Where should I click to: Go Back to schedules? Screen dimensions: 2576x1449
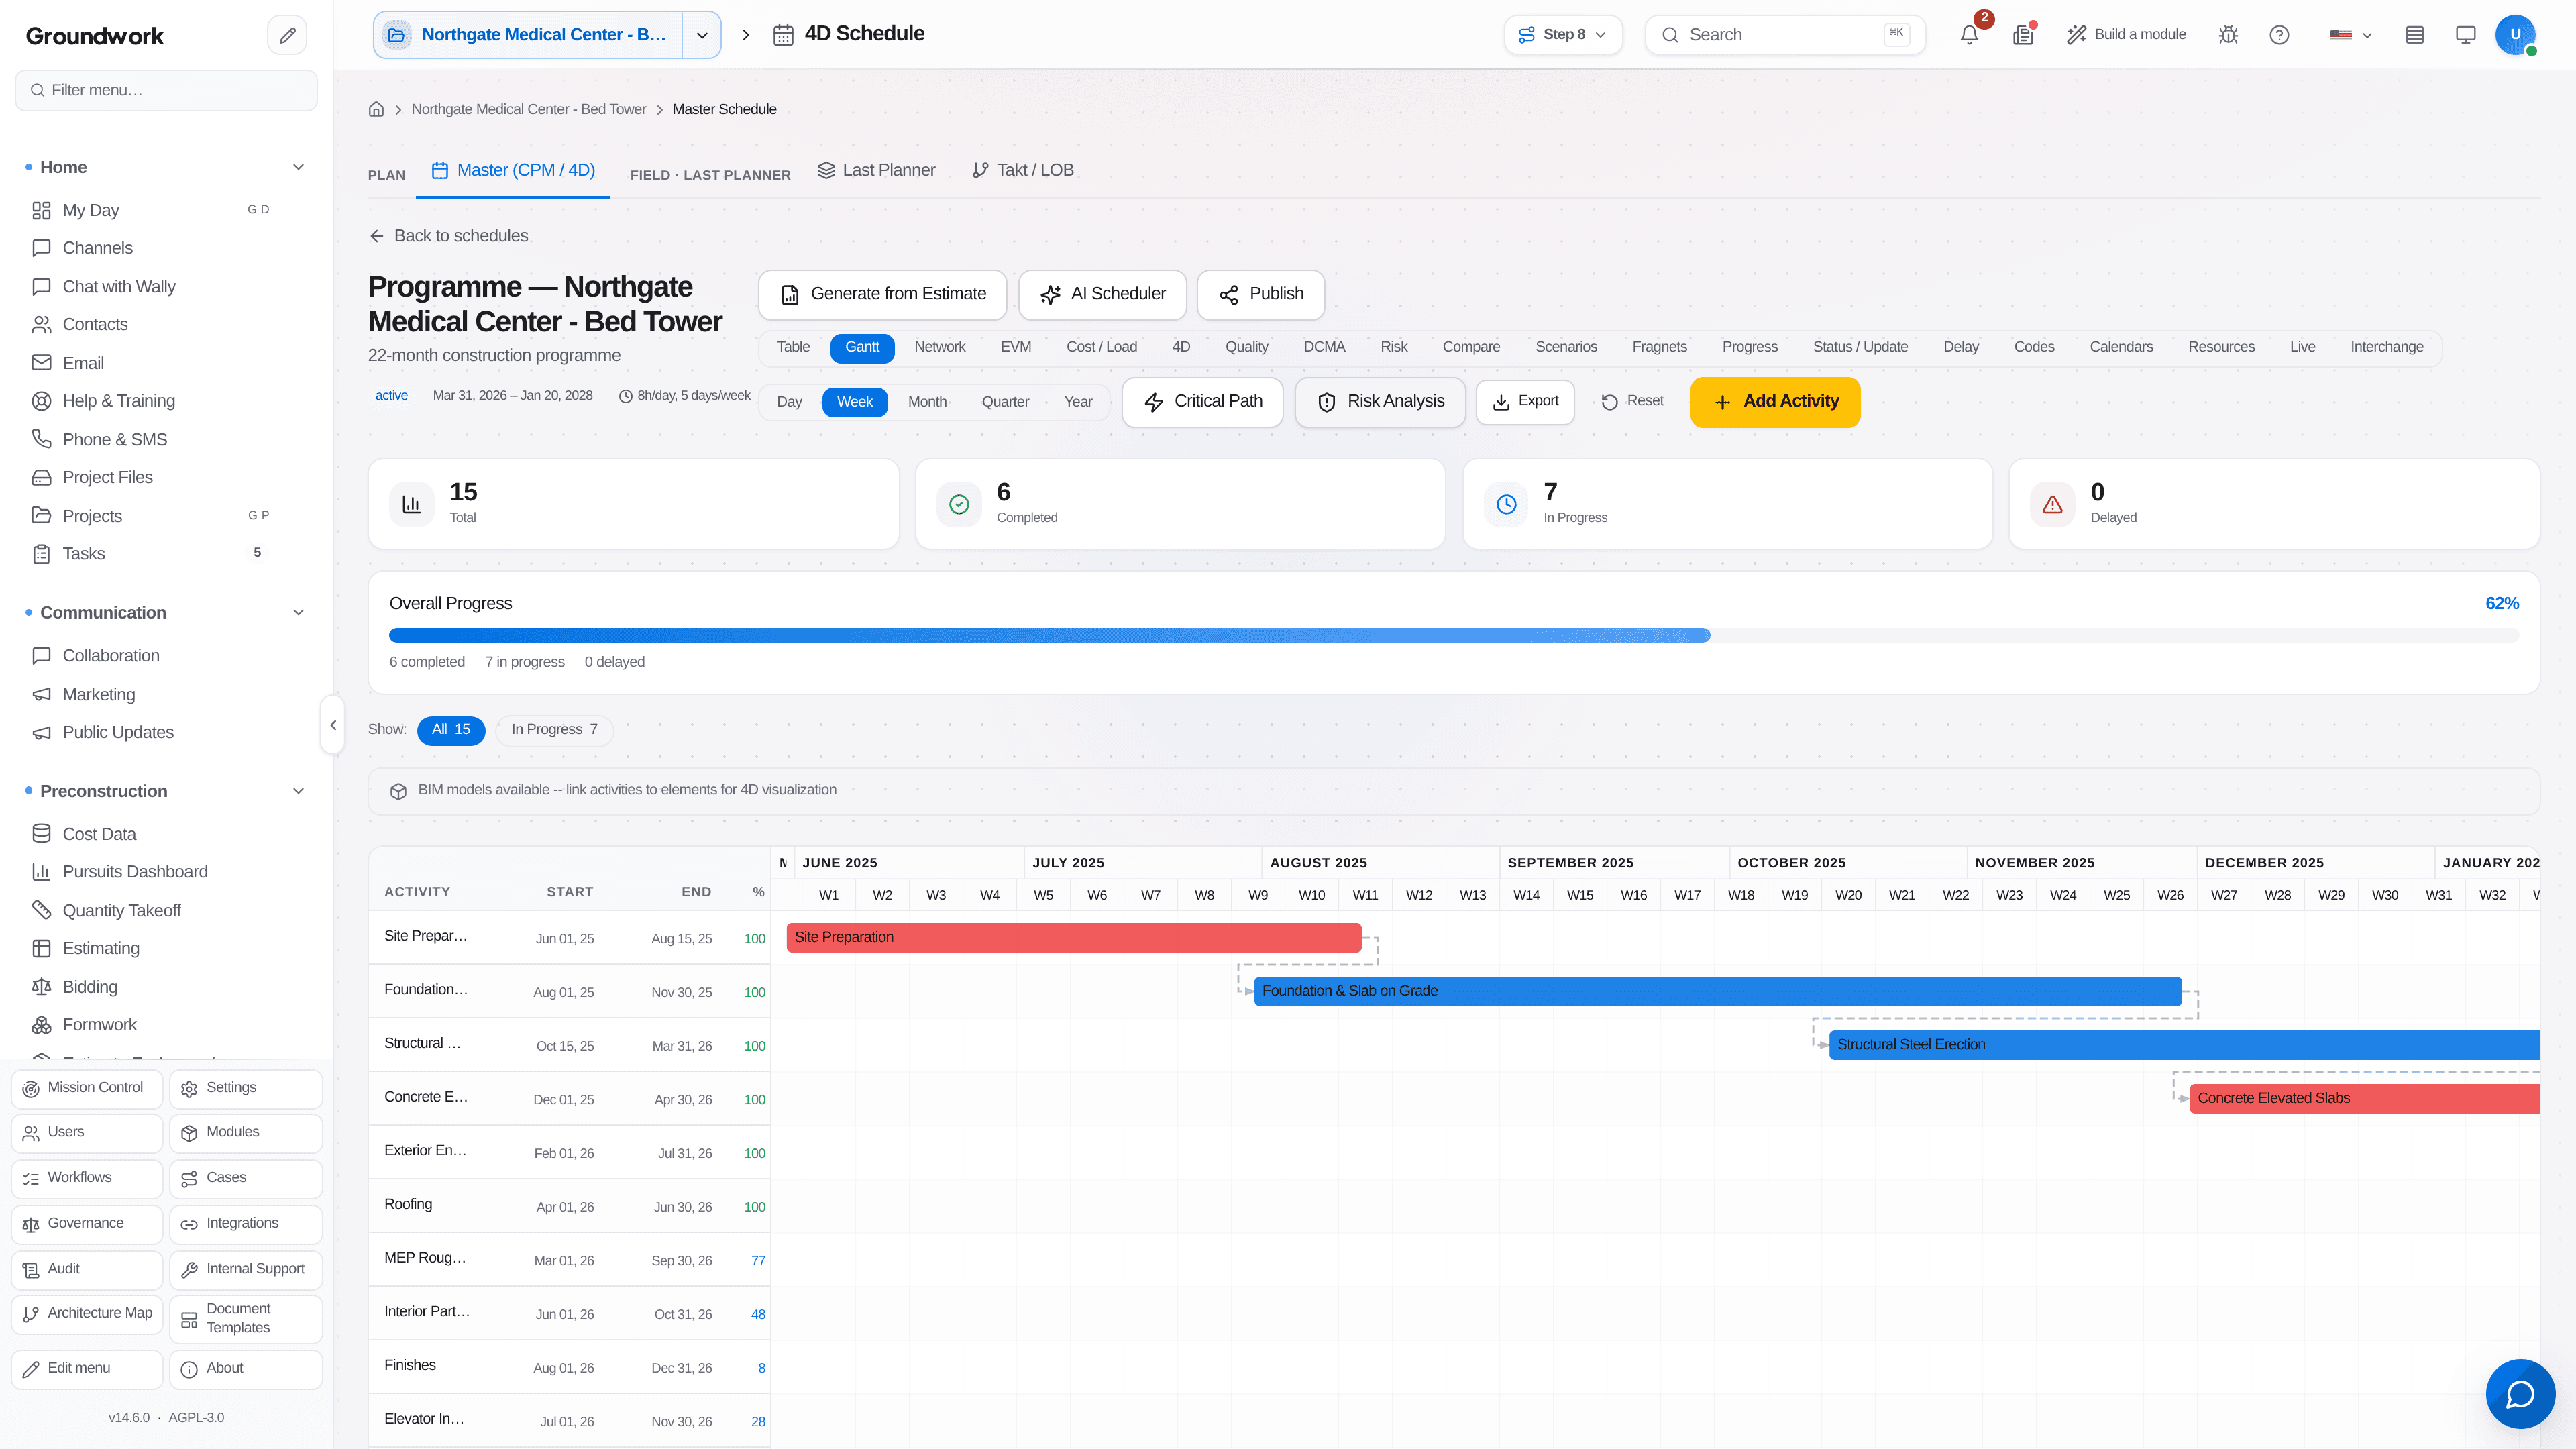point(449,236)
